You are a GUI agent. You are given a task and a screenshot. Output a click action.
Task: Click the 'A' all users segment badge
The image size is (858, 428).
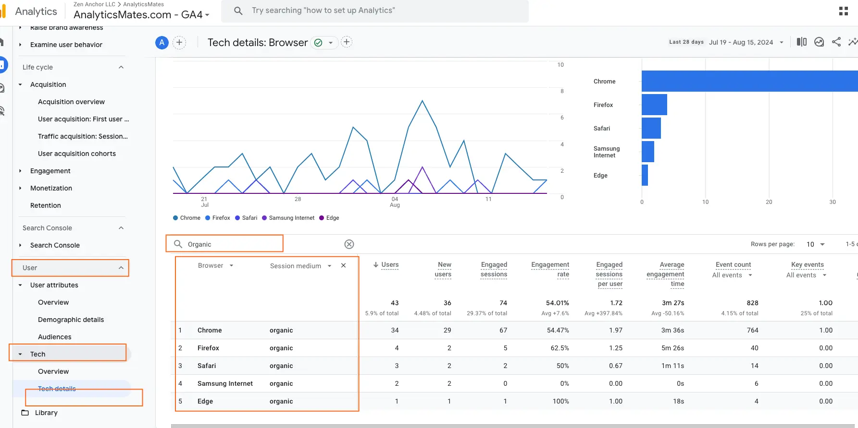point(162,43)
